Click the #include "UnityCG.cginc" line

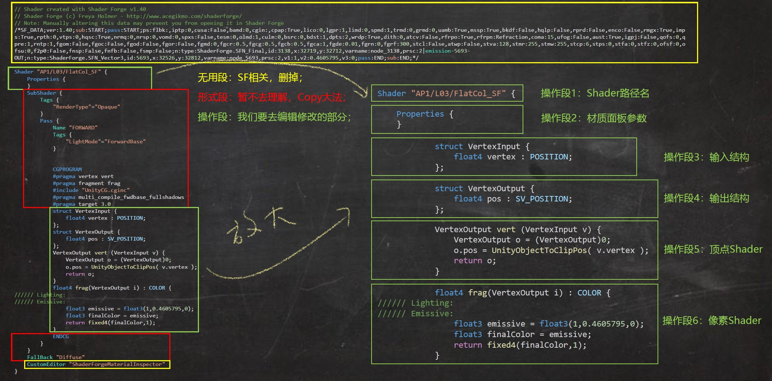pyautogui.click(x=91, y=190)
